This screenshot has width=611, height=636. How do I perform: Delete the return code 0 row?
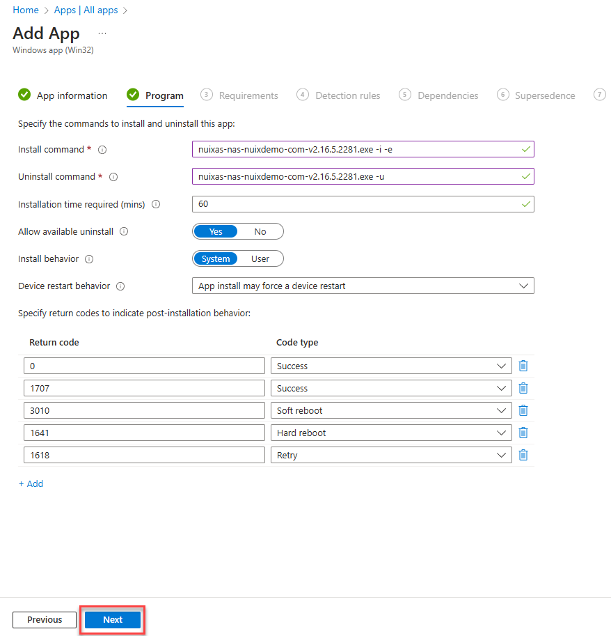pyautogui.click(x=523, y=366)
